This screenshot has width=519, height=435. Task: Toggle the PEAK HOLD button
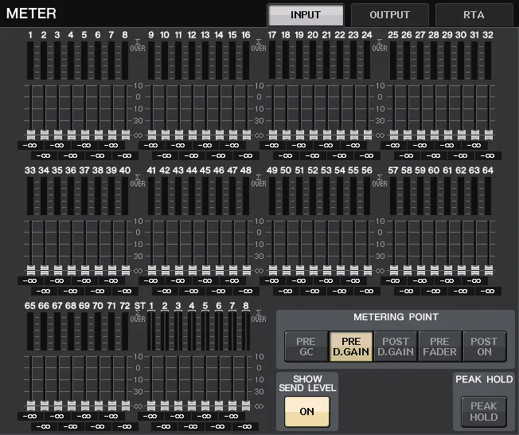(x=484, y=411)
